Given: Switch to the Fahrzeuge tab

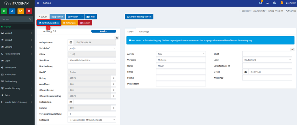Looking at the screenshot, I should [144, 32].
